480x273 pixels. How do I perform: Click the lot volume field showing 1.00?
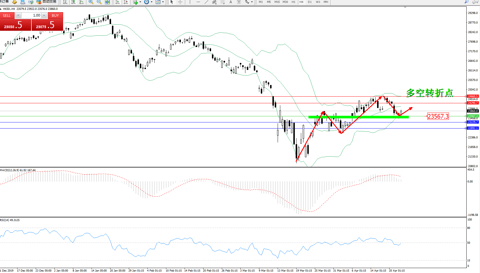point(31,15)
